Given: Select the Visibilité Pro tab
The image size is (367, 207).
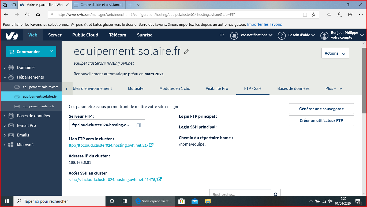Looking at the screenshot, I should 217,88.
